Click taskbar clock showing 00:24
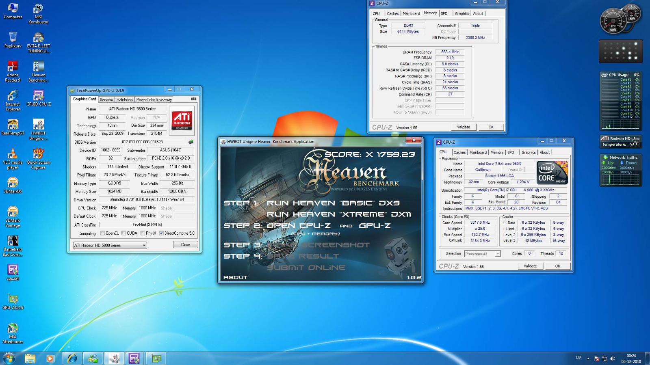 (x=631, y=359)
